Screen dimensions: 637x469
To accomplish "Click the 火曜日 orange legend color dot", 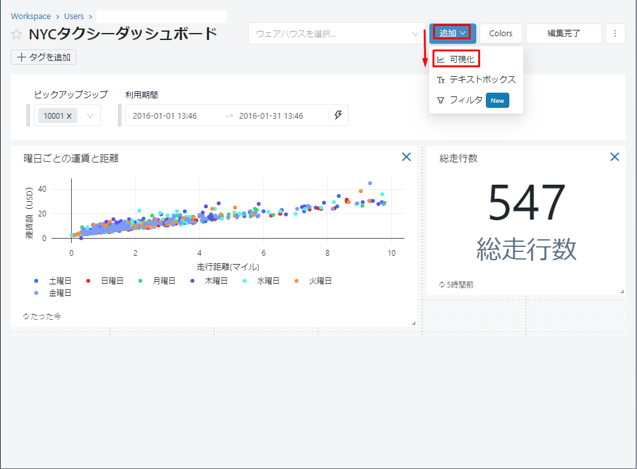I will click(x=297, y=281).
